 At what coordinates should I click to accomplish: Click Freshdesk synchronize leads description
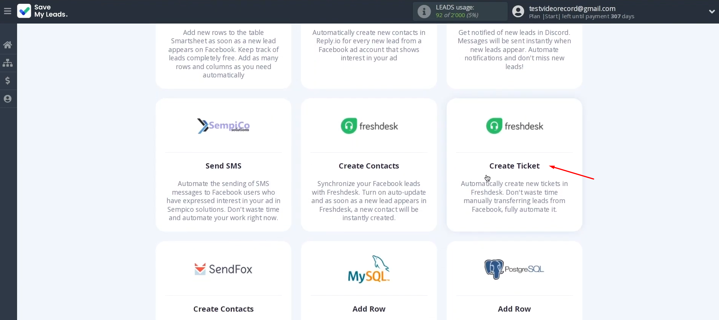coord(369,201)
